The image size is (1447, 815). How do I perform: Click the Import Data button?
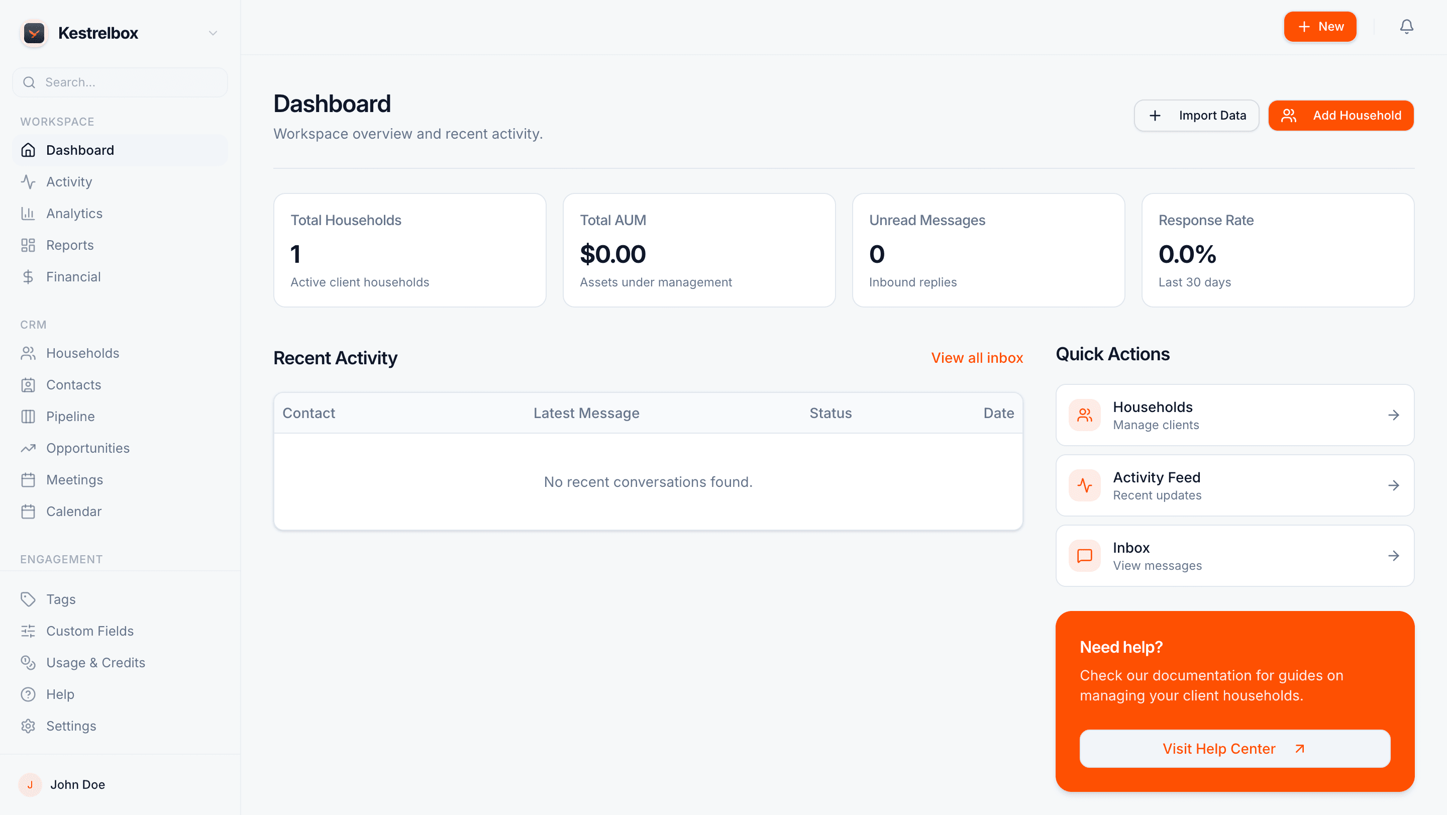[1196, 115]
